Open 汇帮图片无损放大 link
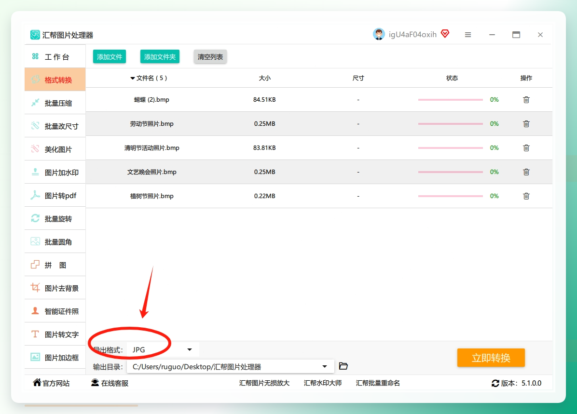Image resolution: width=577 pixels, height=414 pixels. (x=264, y=383)
